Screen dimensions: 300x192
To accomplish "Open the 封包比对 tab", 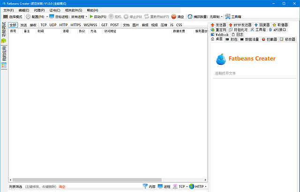I will click(238, 30).
